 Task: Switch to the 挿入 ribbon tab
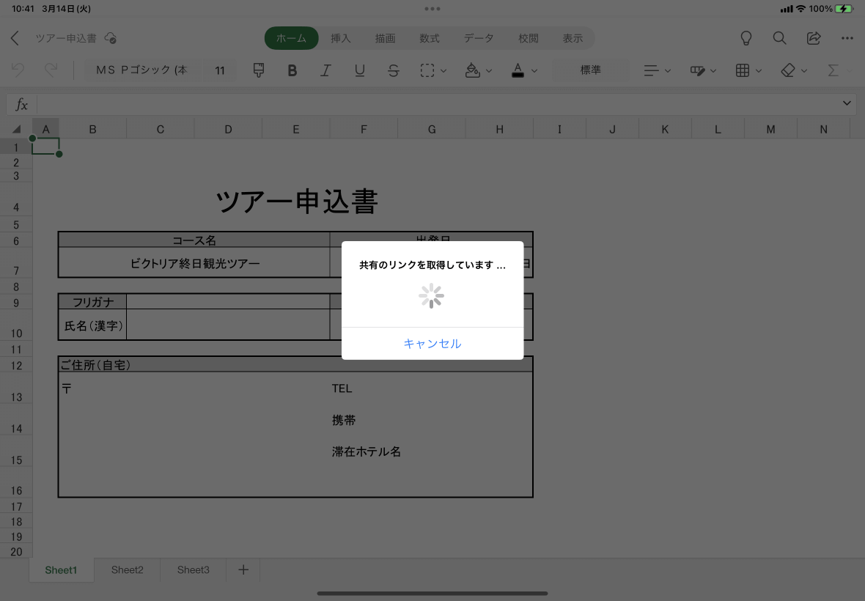click(340, 38)
